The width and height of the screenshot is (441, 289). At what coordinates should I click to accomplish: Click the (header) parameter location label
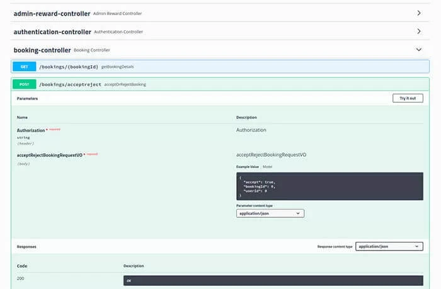tap(26, 144)
